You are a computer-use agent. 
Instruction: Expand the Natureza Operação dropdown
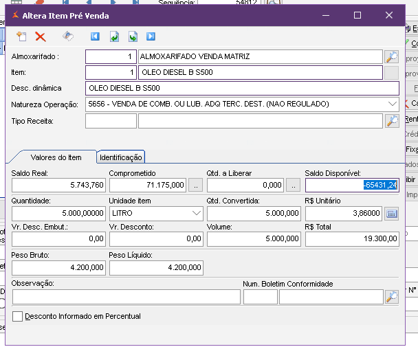click(x=392, y=104)
